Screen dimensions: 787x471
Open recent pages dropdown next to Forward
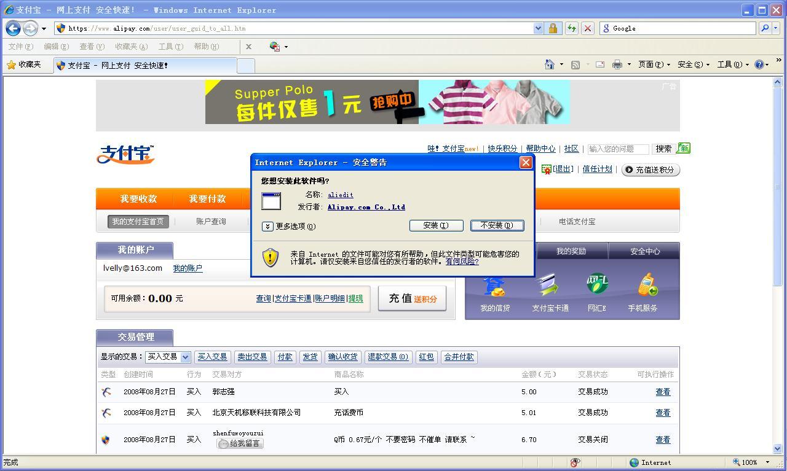pyautogui.click(x=44, y=29)
